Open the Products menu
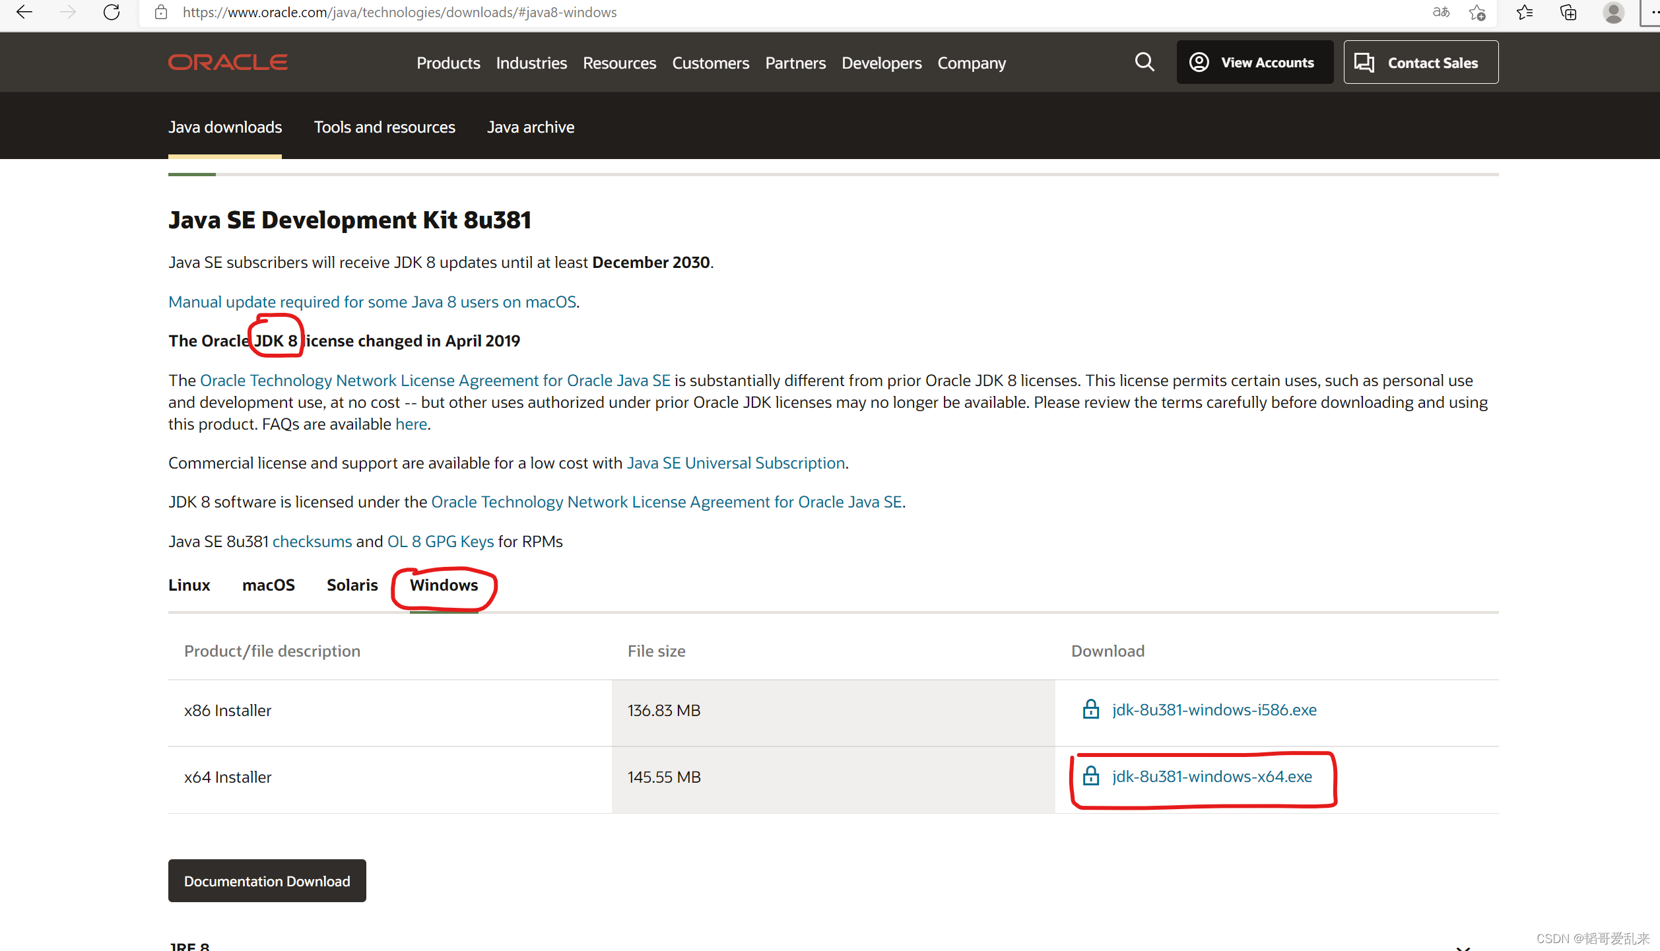The image size is (1660, 951). click(x=448, y=63)
